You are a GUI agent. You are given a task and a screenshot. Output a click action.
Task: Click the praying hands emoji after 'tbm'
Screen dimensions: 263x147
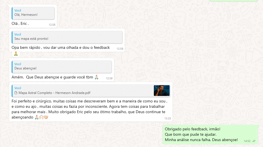pyautogui.click(x=97, y=77)
